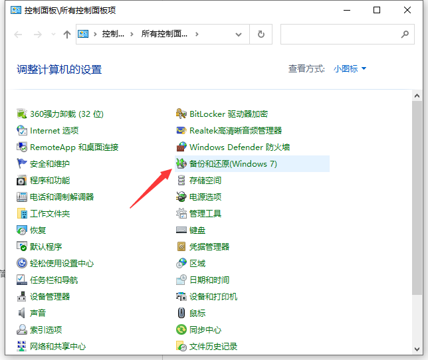Expand chevron before 控制 breadcrumb
The width and height of the screenshot is (428, 360).
pos(95,35)
